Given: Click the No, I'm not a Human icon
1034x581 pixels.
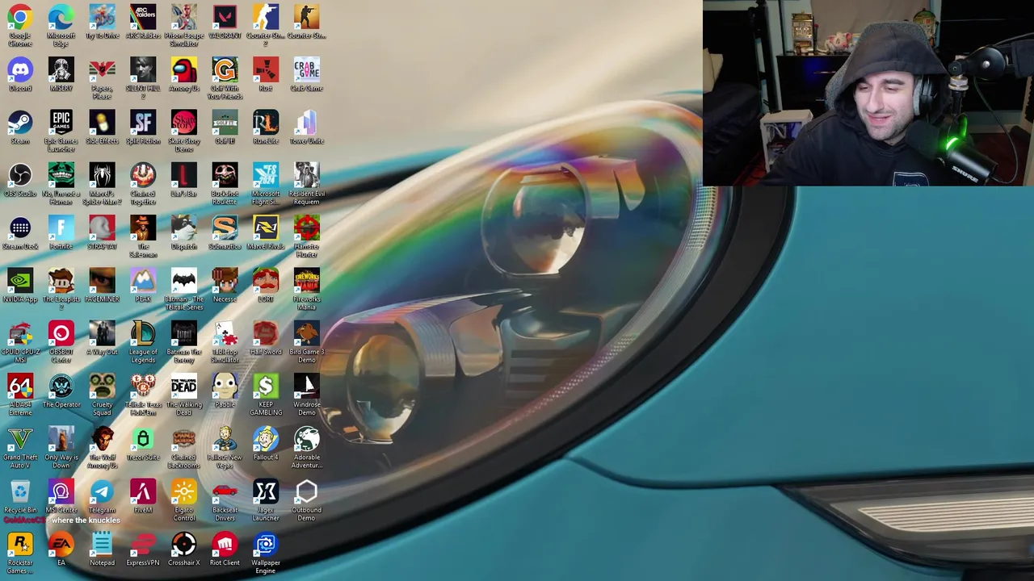Looking at the screenshot, I should tap(61, 176).
